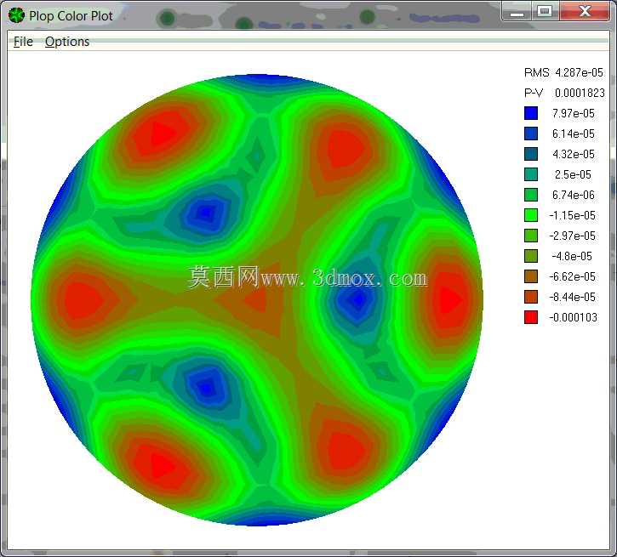617x557 pixels.
Task: Click the Plop Color Plot title text
Action: coord(71,15)
